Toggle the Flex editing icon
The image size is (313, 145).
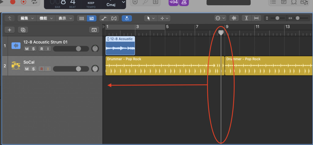(x=114, y=18)
